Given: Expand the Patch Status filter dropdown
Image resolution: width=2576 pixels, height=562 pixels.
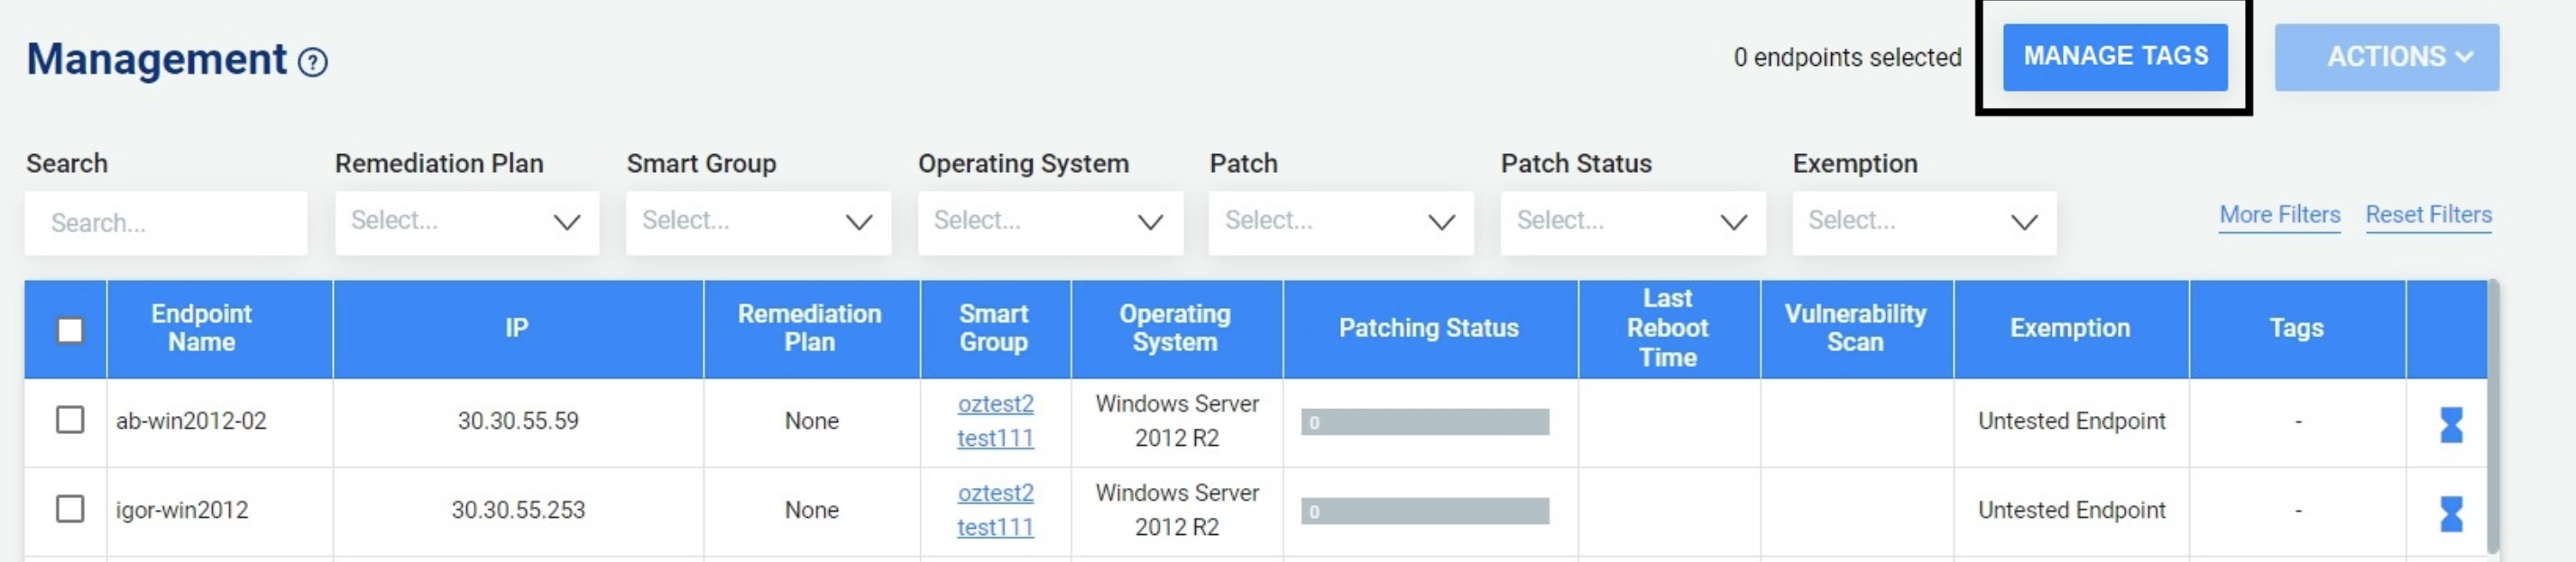Looking at the screenshot, I should click(1633, 222).
